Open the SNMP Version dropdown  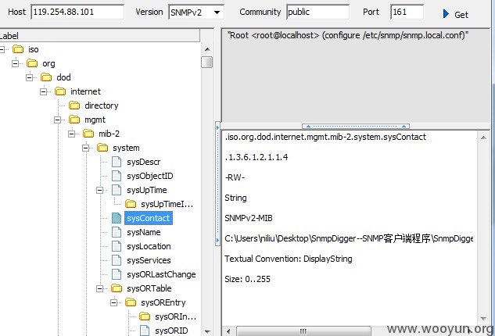(x=217, y=13)
